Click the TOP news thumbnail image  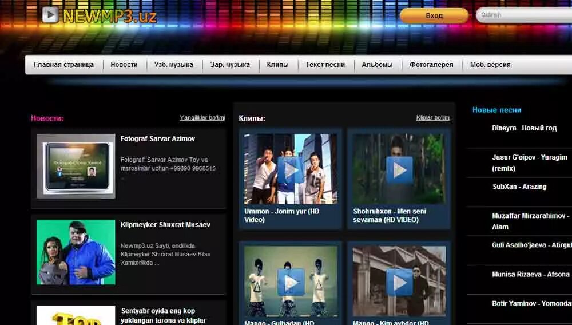point(76,315)
